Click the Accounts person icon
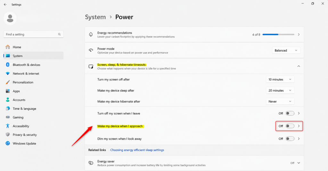The image size is (328, 171). [x=8, y=100]
